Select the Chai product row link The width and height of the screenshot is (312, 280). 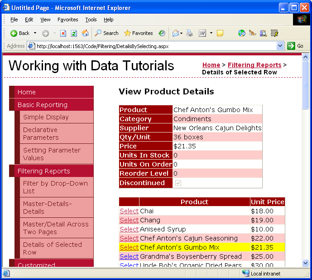(129, 211)
